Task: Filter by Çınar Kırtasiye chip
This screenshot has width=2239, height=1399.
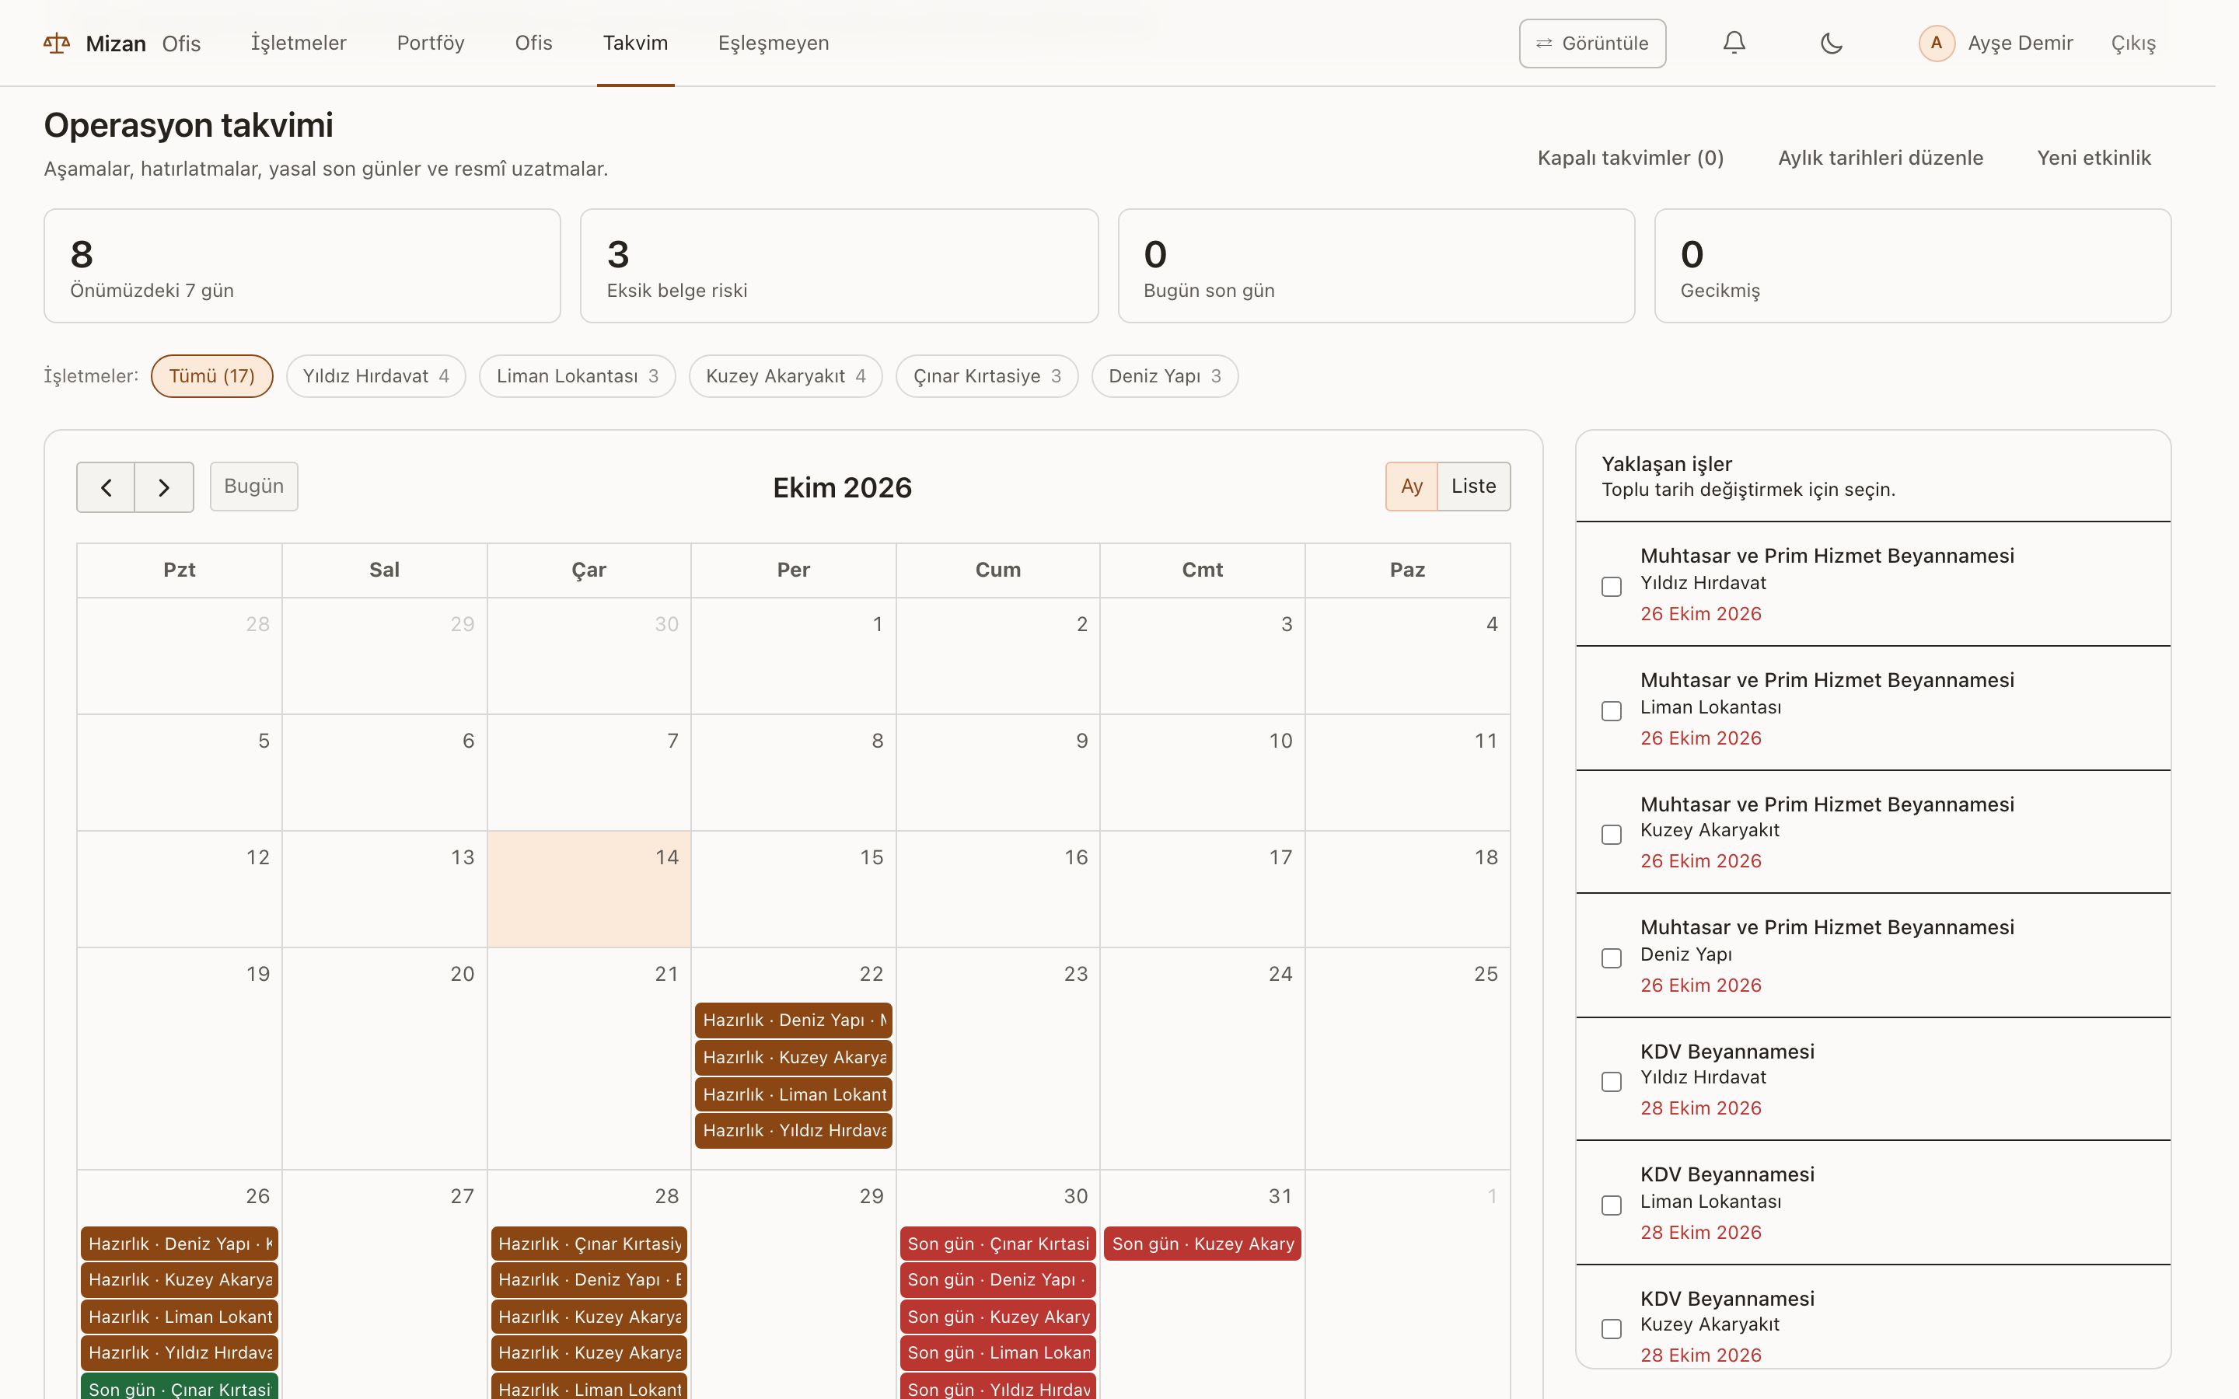Action: (x=987, y=377)
